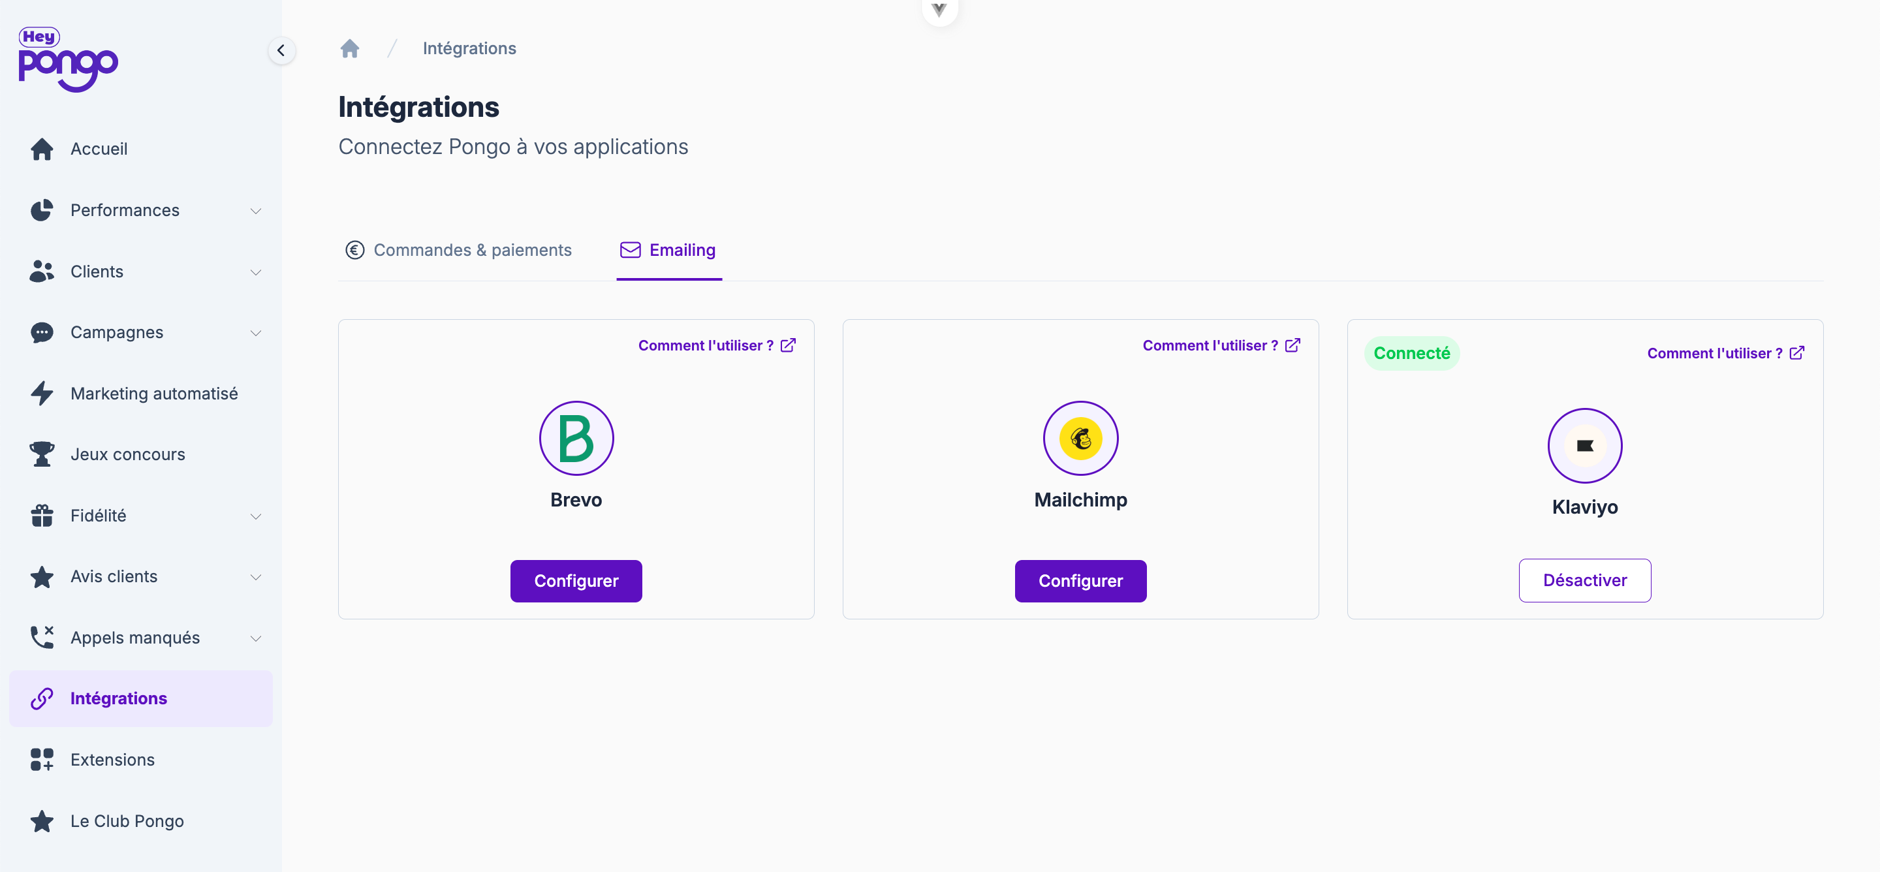The image size is (1880, 872).
Task: Expand the Campagnes submenu chevron
Action: [255, 333]
